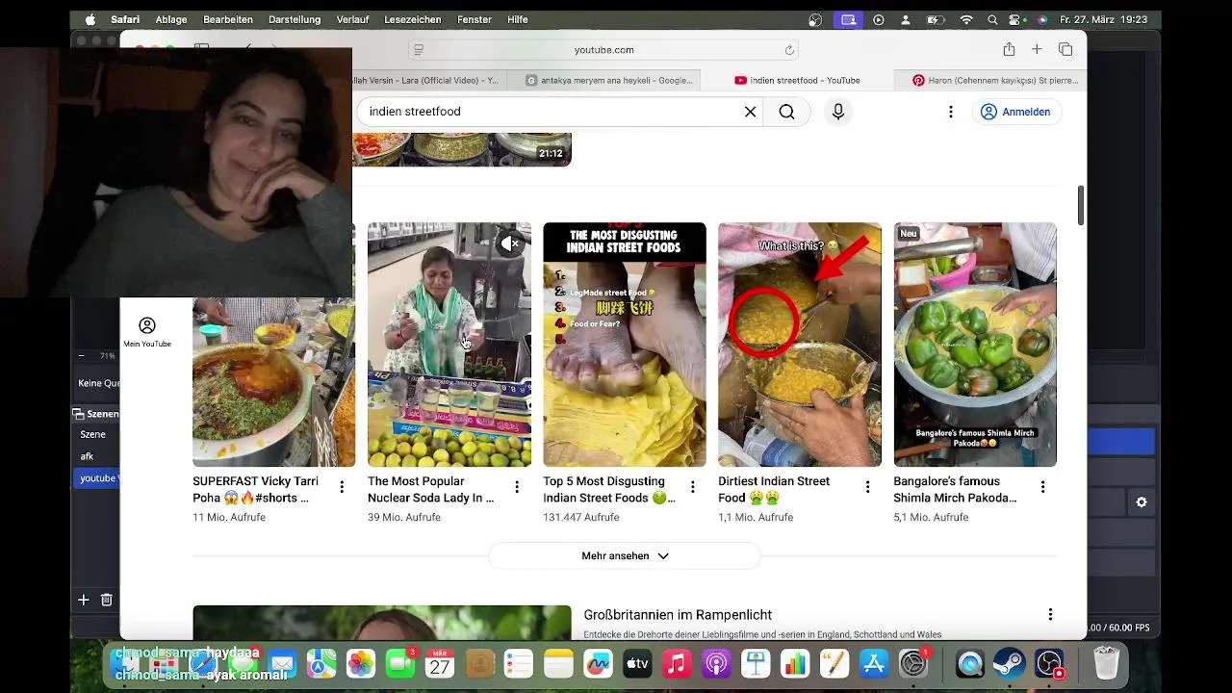The width and height of the screenshot is (1232, 693).
Task: Open the Lesezeichen menu
Action: 412,19
